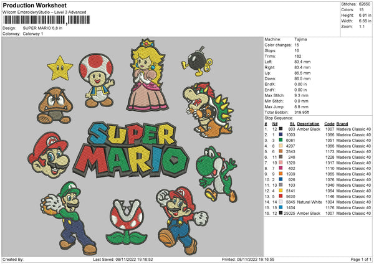The width and height of the screenshot is (374, 264).
Task: Click the 'Page 1 of 1' footer
Action: pyautogui.click(x=361, y=259)
